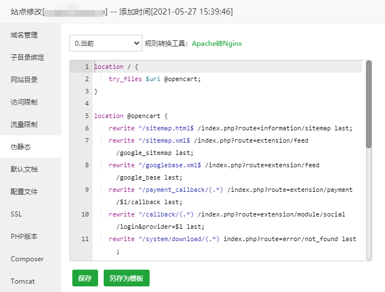Click line number 11 in gutter
385x292 pixels.
85,239
